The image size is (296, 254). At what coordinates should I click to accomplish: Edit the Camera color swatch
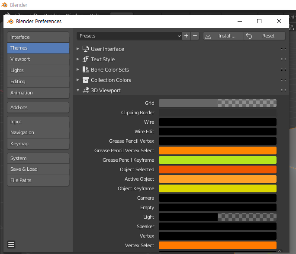point(218,198)
